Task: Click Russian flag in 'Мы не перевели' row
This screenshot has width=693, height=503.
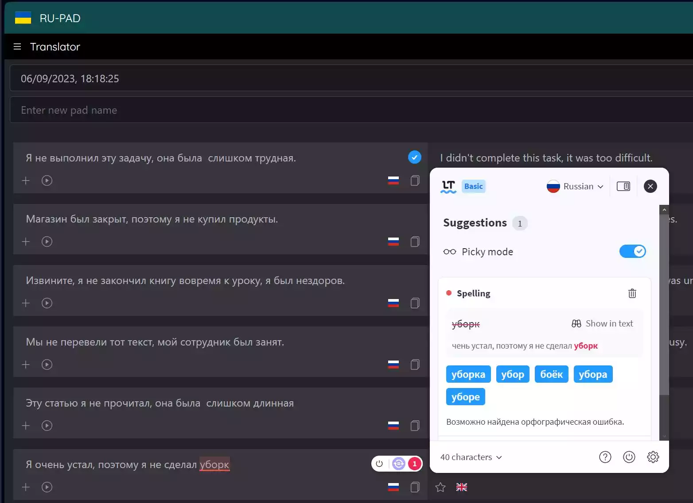Action: click(x=393, y=365)
